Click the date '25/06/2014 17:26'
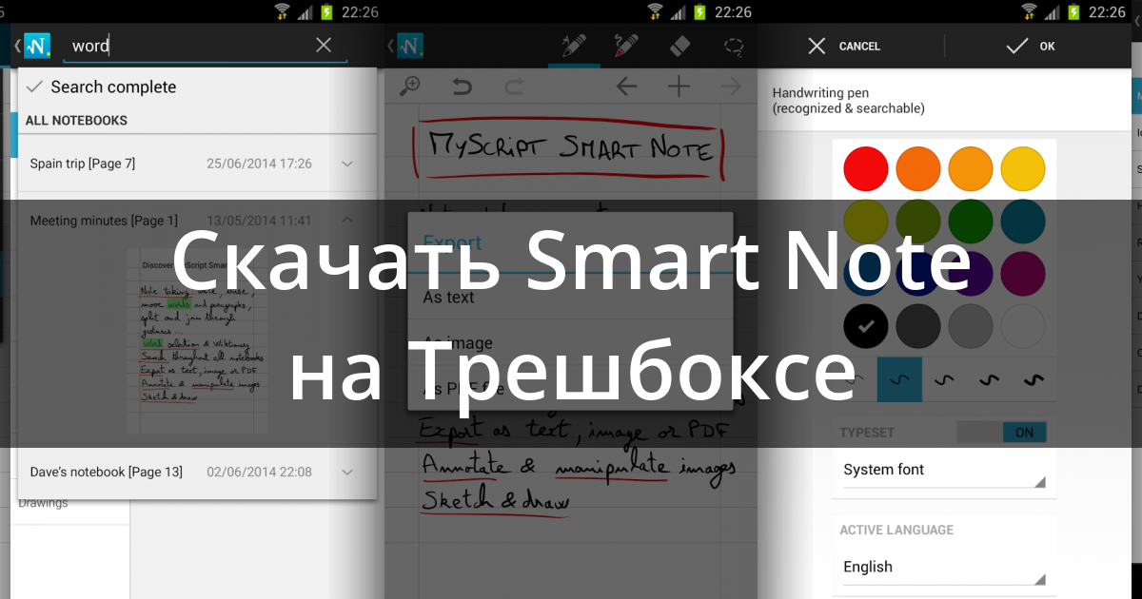The width and height of the screenshot is (1142, 599). click(x=259, y=164)
